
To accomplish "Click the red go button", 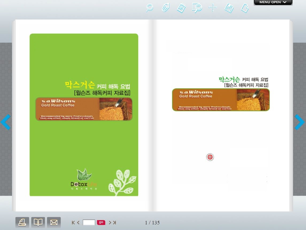I will [x=101, y=223].
